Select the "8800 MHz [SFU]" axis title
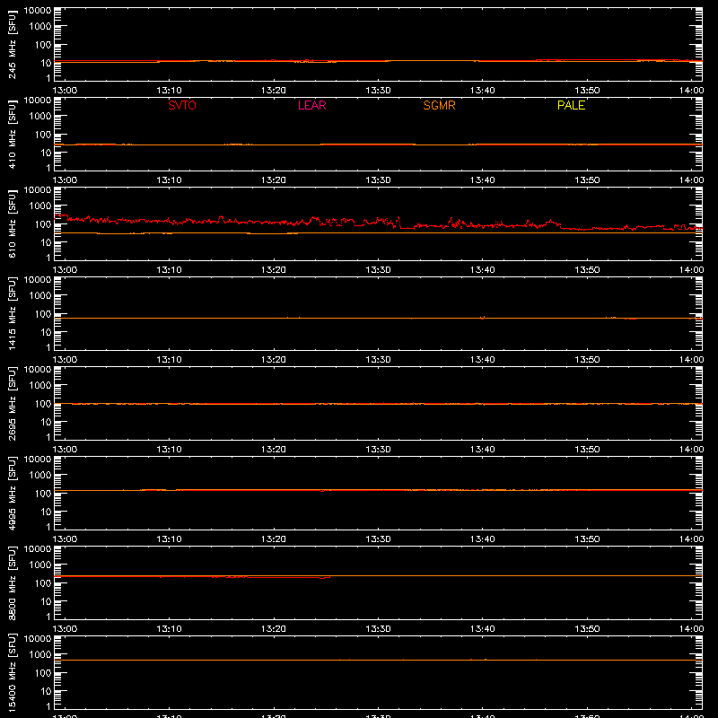This screenshot has width=718, height=718. pyautogui.click(x=12, y=582)
